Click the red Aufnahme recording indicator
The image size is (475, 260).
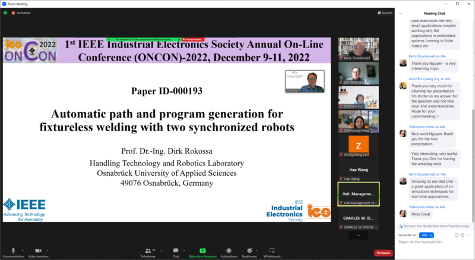[x=21, y=12]
